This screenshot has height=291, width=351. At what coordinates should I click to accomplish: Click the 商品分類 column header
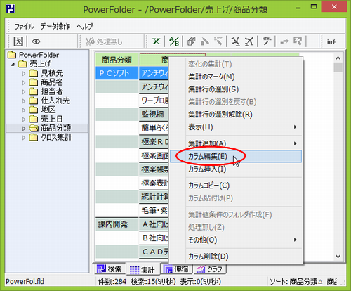117,60
